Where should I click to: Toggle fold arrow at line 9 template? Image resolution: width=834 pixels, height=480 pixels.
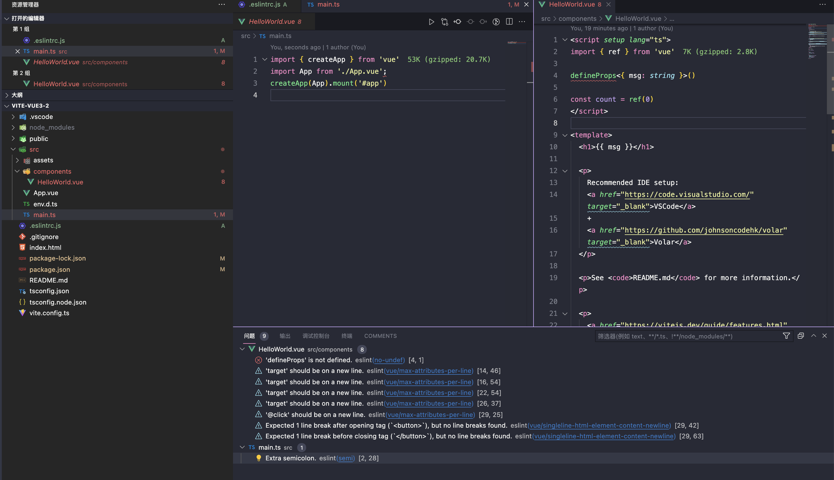[565, 135]
